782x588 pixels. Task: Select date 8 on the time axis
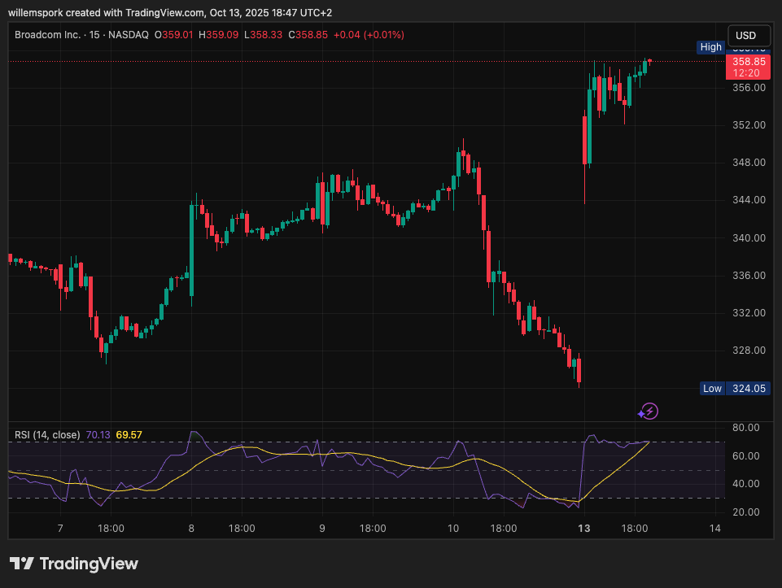(191, 528)
